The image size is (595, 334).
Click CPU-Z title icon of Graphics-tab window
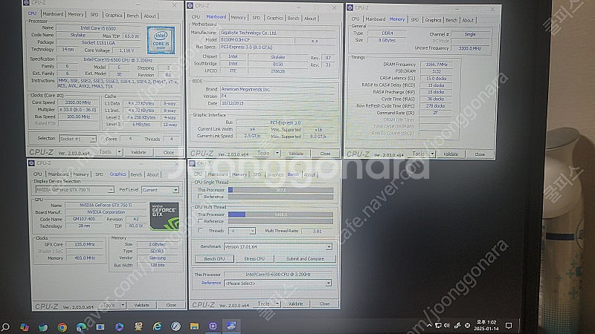tap(31, 163)
